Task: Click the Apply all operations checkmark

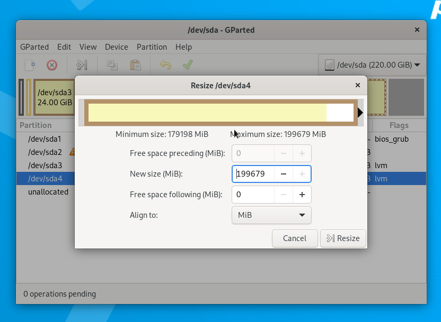Action: (x=188, y=65)
